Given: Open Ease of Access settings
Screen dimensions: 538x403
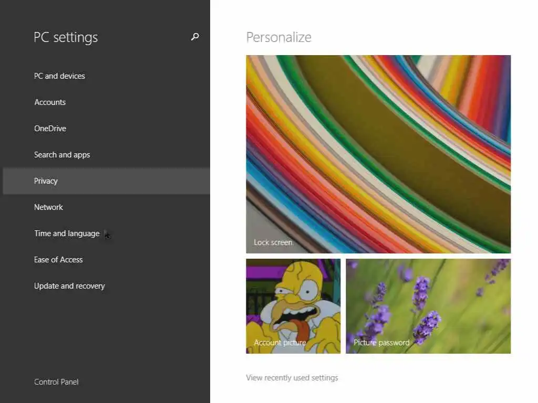Looking at the screenshot, I should pos(58,260).
